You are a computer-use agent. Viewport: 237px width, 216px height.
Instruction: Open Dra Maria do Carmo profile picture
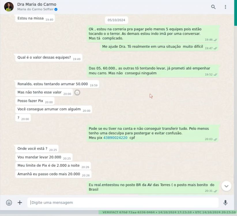coord(9,7)
